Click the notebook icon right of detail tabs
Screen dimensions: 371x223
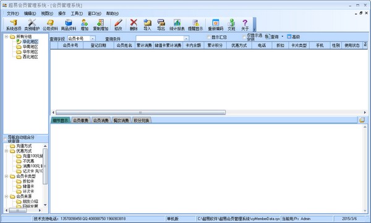point(362,120)
